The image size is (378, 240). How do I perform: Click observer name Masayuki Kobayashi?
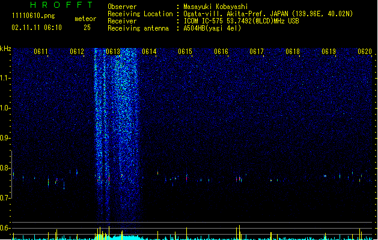[x=216, y=7]
